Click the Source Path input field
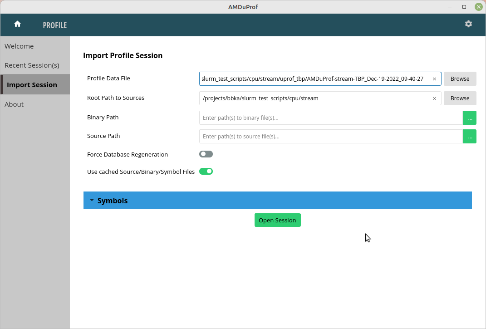This screenshot has height=329, width=486. coord(318,136)
